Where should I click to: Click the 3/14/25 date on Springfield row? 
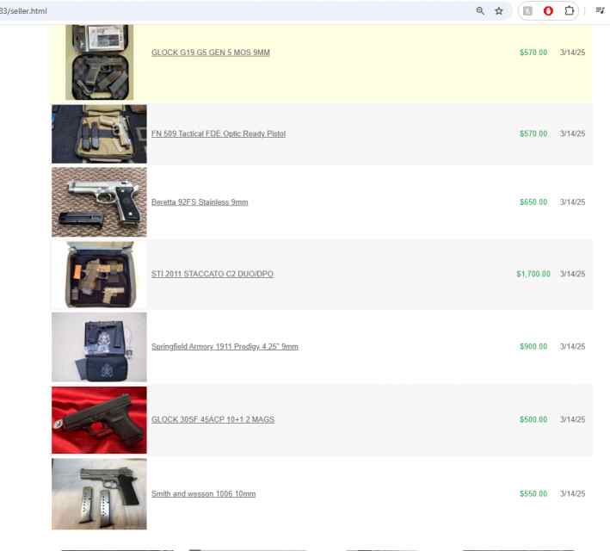click(x=572, y=347)
